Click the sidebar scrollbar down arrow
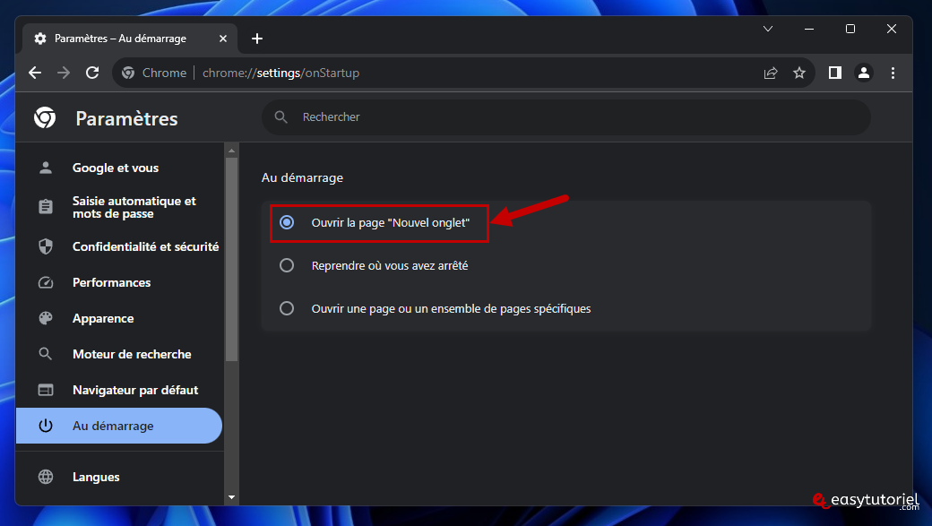This screenshot has width=932, height=526. pyautogui.click(x=232, y=497)
